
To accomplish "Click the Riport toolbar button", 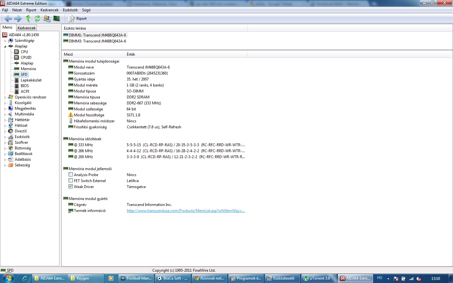I will coord(78,19).
